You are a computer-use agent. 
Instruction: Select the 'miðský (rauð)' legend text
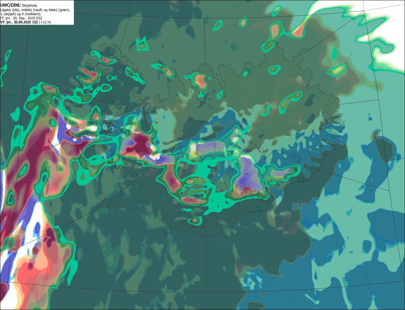coord(32,10)
